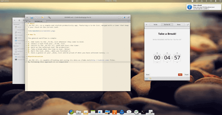Open Videos in the Files sidebar
This screenshot has width=222, height=115.
[x=18, y=38]
